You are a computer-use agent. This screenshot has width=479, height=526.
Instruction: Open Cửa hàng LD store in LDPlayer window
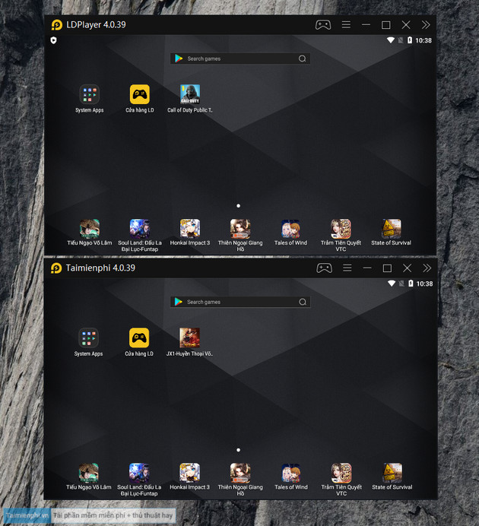coord(140,99)
